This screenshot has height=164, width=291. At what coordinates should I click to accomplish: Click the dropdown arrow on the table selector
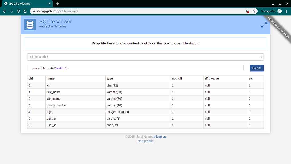(261, 57)
